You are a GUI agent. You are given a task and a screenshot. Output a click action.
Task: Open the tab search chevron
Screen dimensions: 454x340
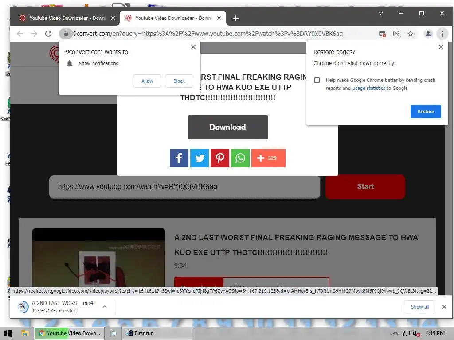coord(381,13)
